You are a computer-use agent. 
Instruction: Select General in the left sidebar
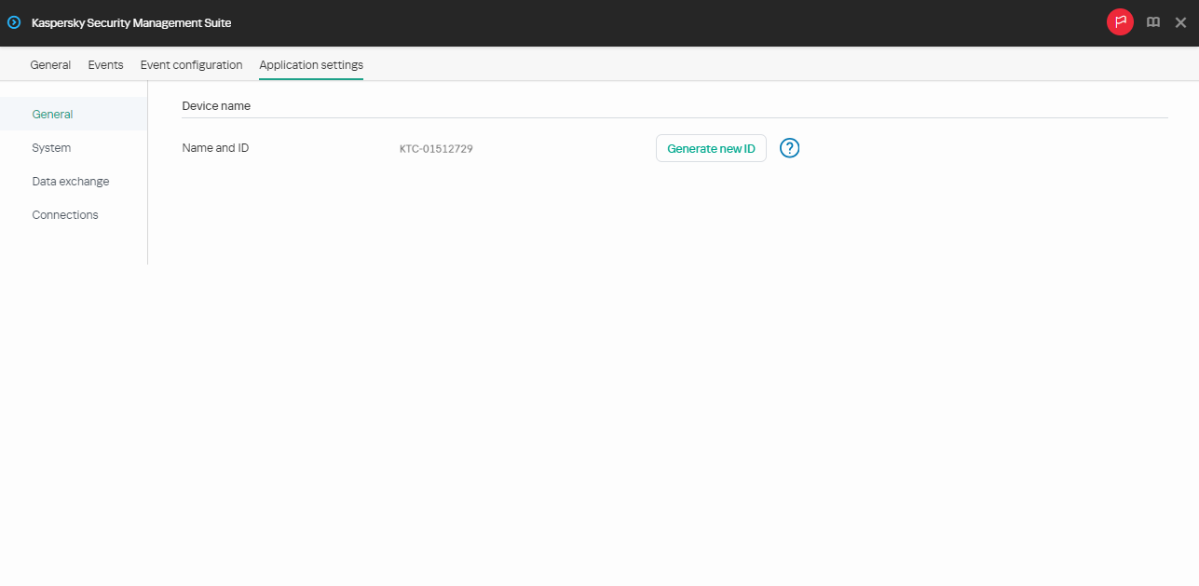pyautogui.click(x=52, y=114)
